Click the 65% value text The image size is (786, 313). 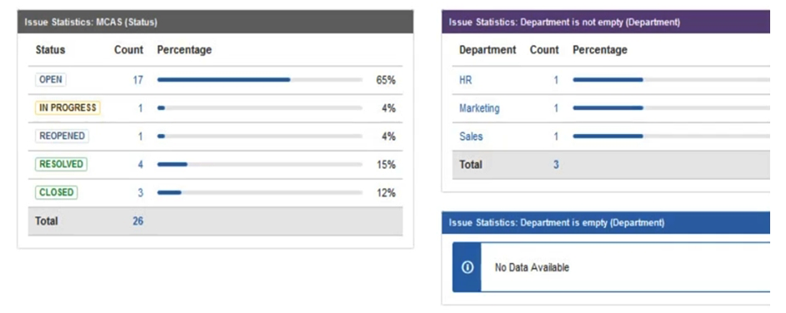(386, 80)
